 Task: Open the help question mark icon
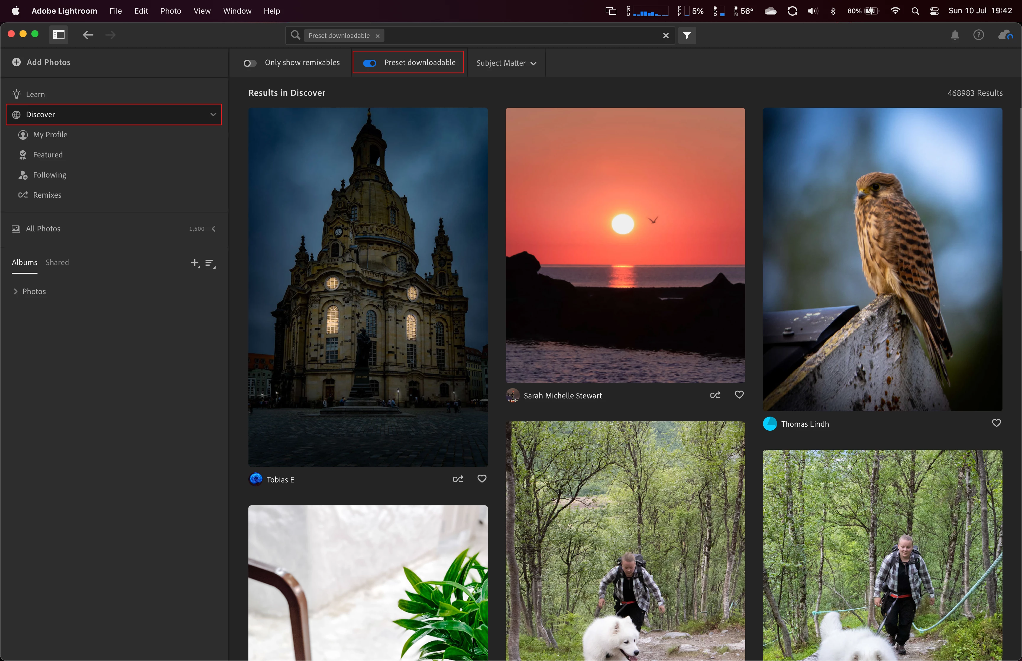click(978, 35)
